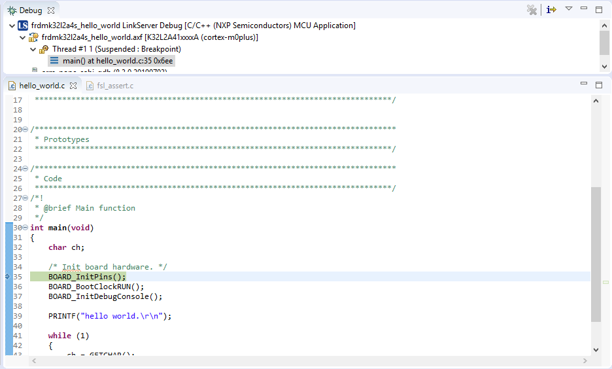Collapse the LinkServer Debug launch node

tap(12, 26)
